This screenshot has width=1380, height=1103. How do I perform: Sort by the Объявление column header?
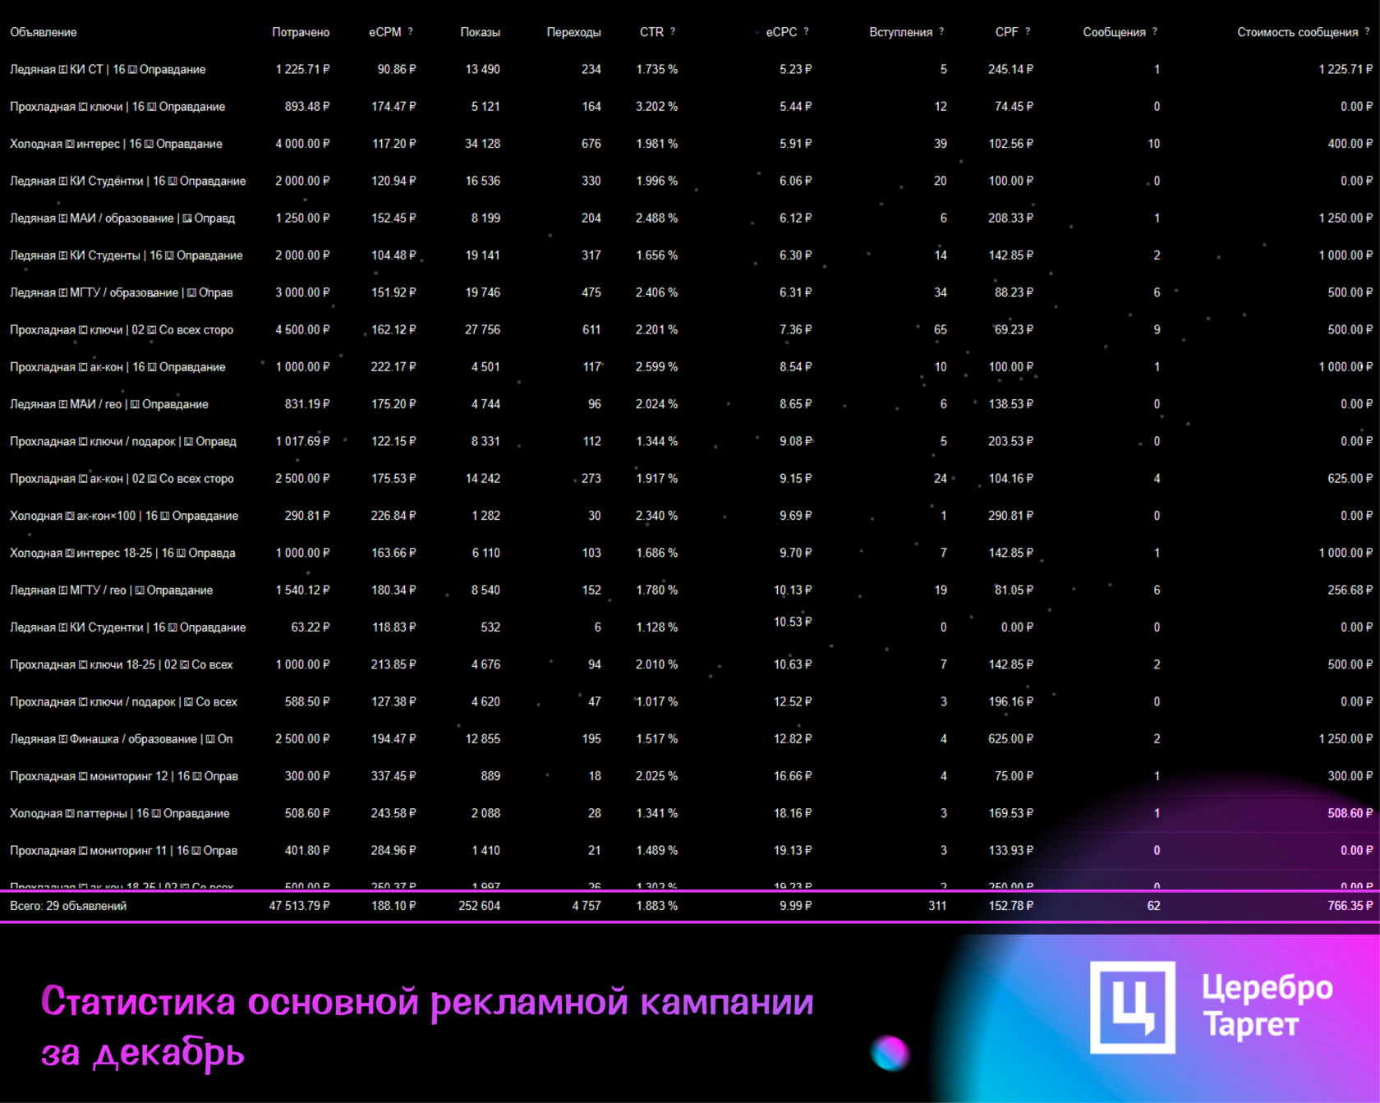coord(44,32)
